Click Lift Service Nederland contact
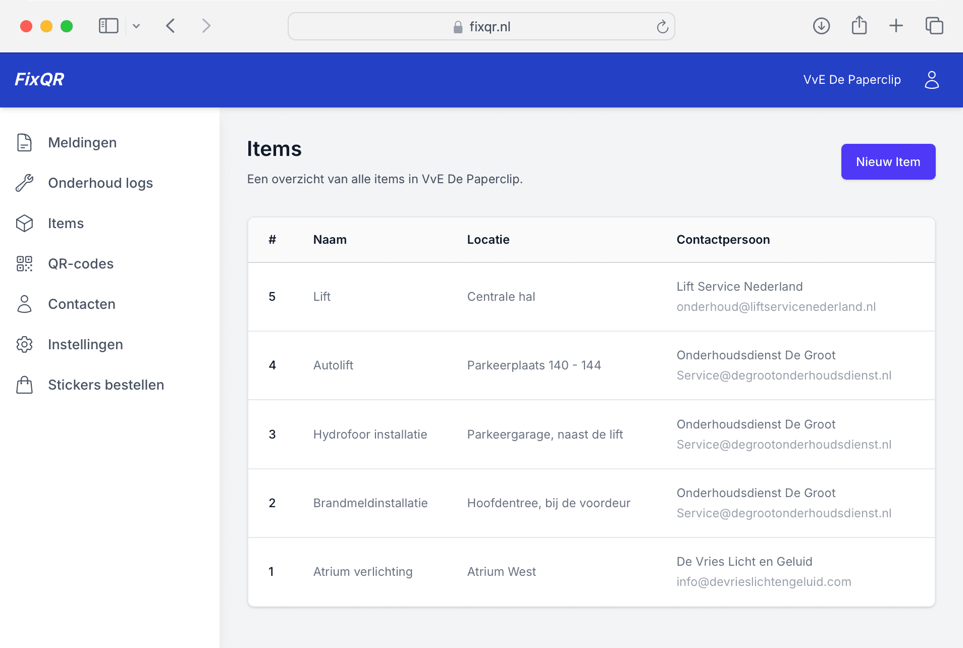The image size is (963, 648). tap(739, 287)
